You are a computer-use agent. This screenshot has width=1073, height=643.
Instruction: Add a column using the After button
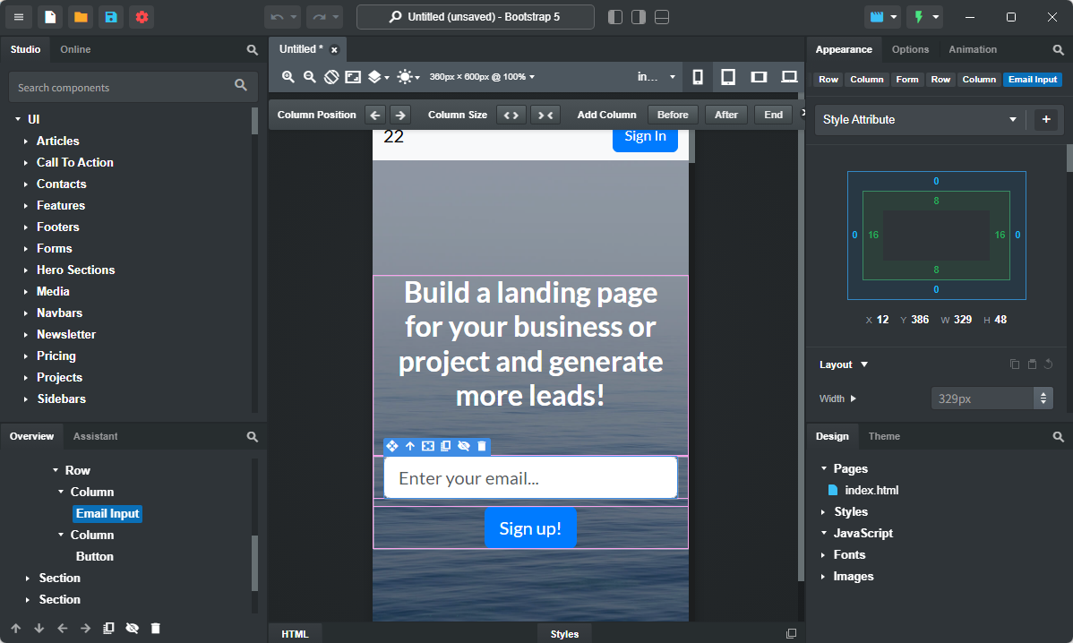[x=725, y=114]
